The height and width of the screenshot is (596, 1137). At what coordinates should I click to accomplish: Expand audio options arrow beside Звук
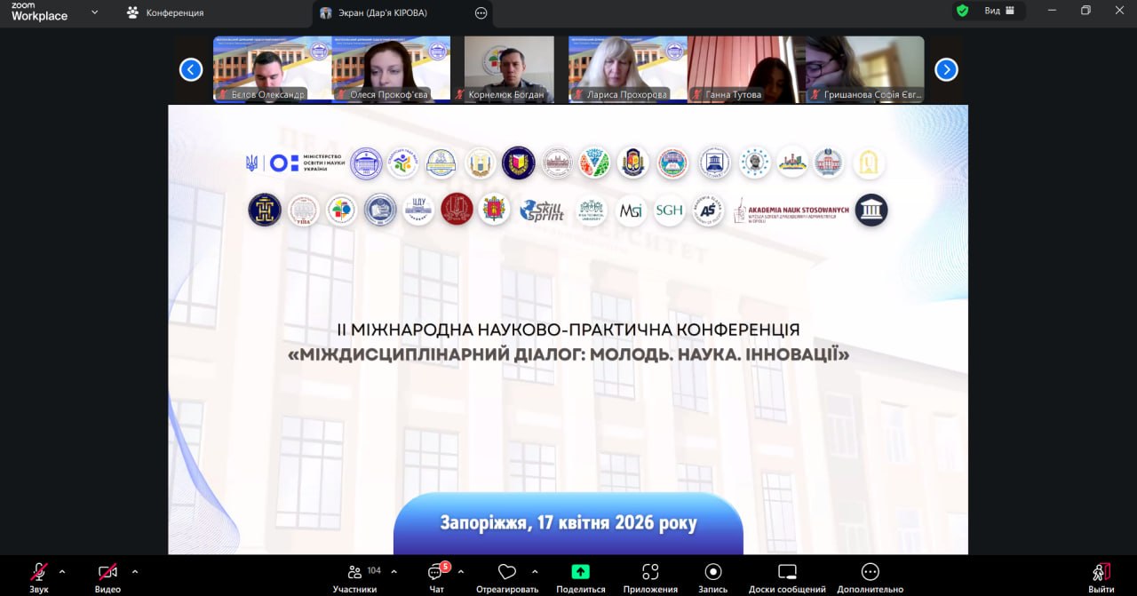62,571
